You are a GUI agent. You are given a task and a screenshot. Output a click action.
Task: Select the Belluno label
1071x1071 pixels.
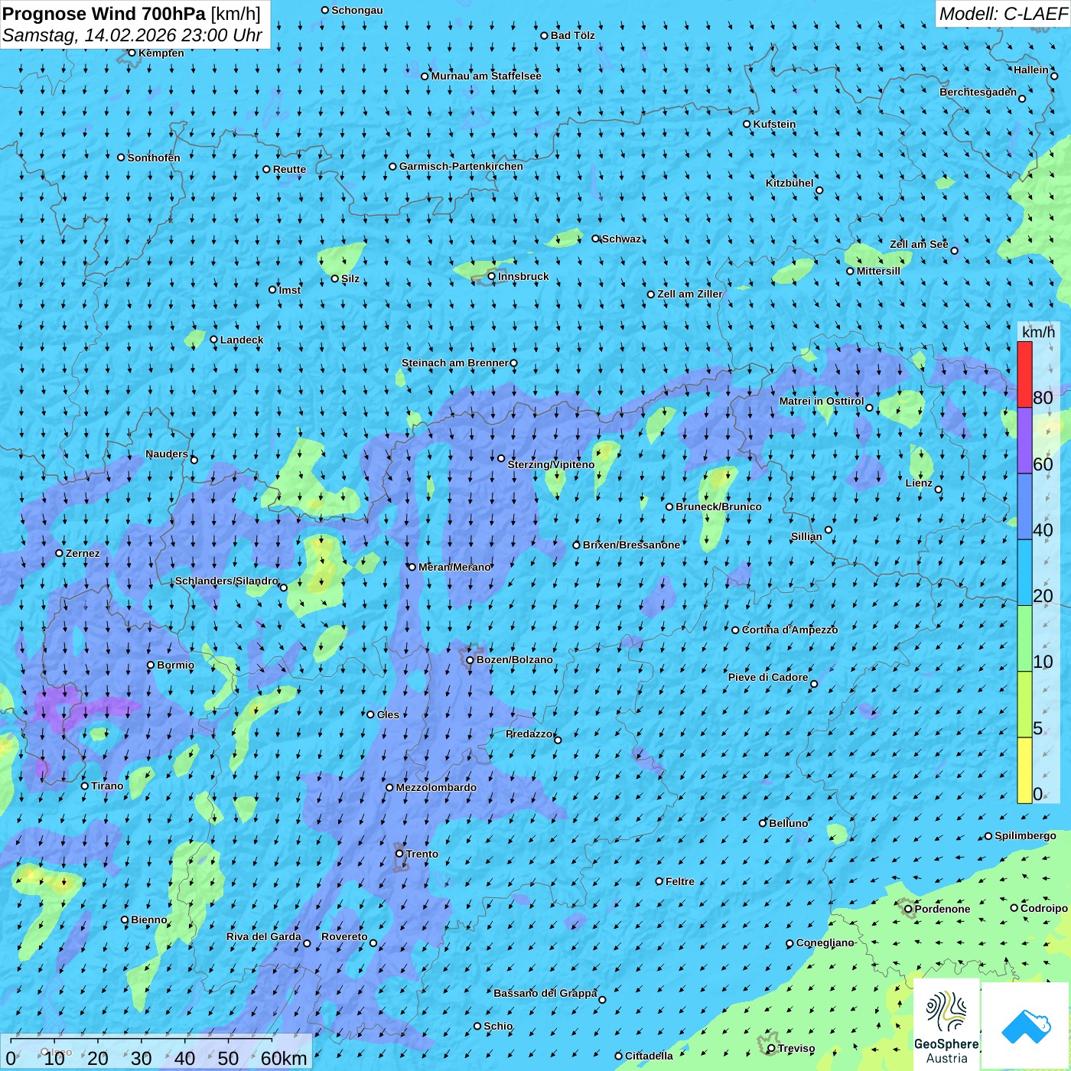pyautogui.click(x=788, y=823)
